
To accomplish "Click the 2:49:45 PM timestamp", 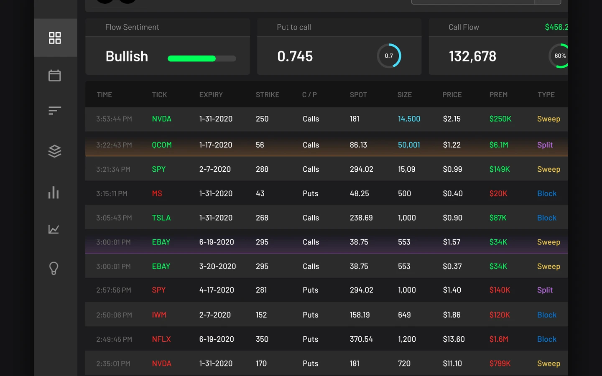I will [x=114, y=339].
